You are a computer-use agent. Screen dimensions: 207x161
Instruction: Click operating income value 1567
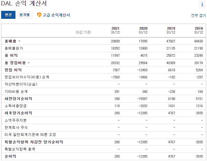pyautogui.click(x=116, y=70)
